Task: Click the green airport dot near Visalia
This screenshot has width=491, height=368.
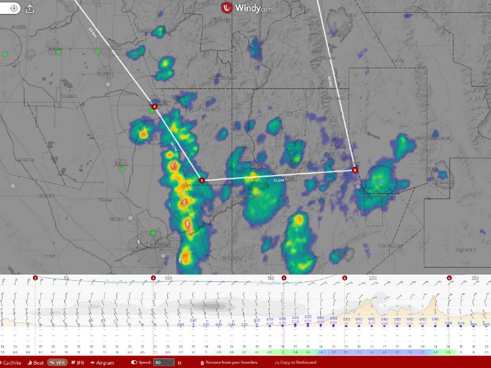Action: pos(97,52)
